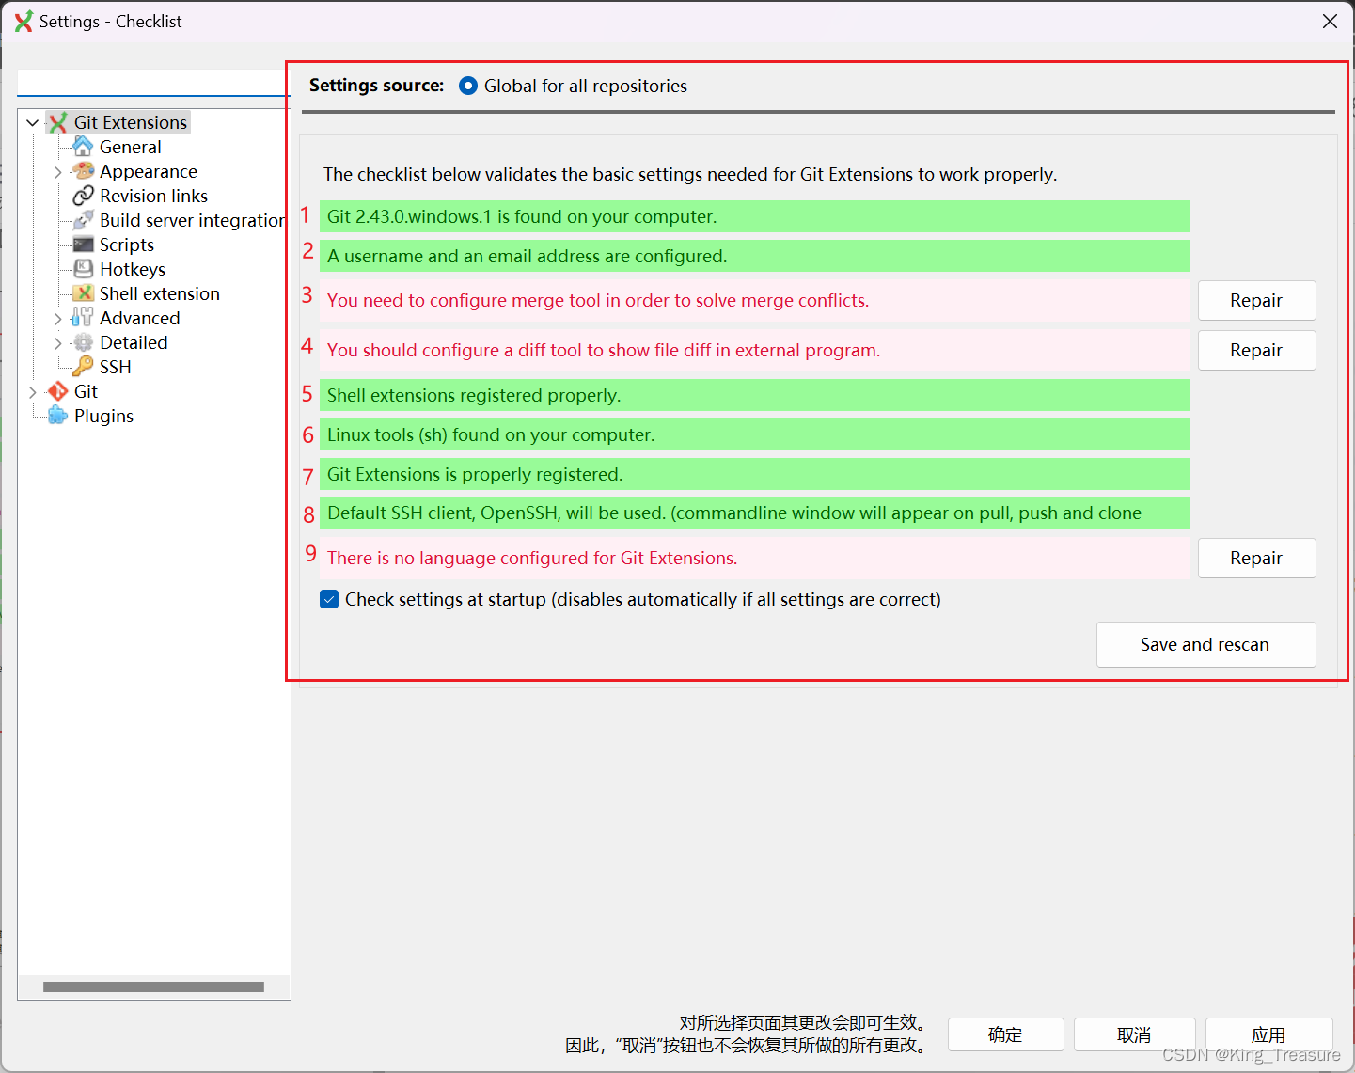Click the General house icon

83,147
